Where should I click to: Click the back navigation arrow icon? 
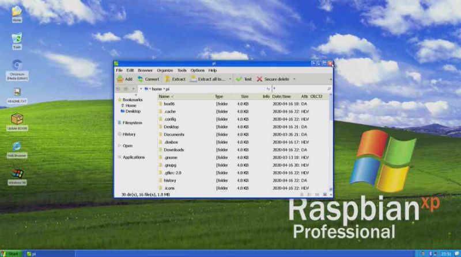(118, 89)
